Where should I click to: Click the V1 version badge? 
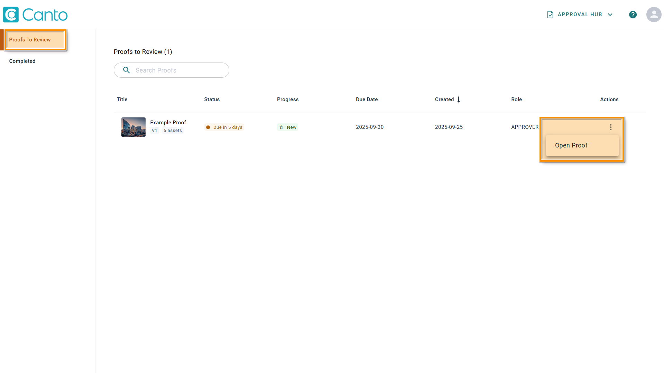click(154, 131)
